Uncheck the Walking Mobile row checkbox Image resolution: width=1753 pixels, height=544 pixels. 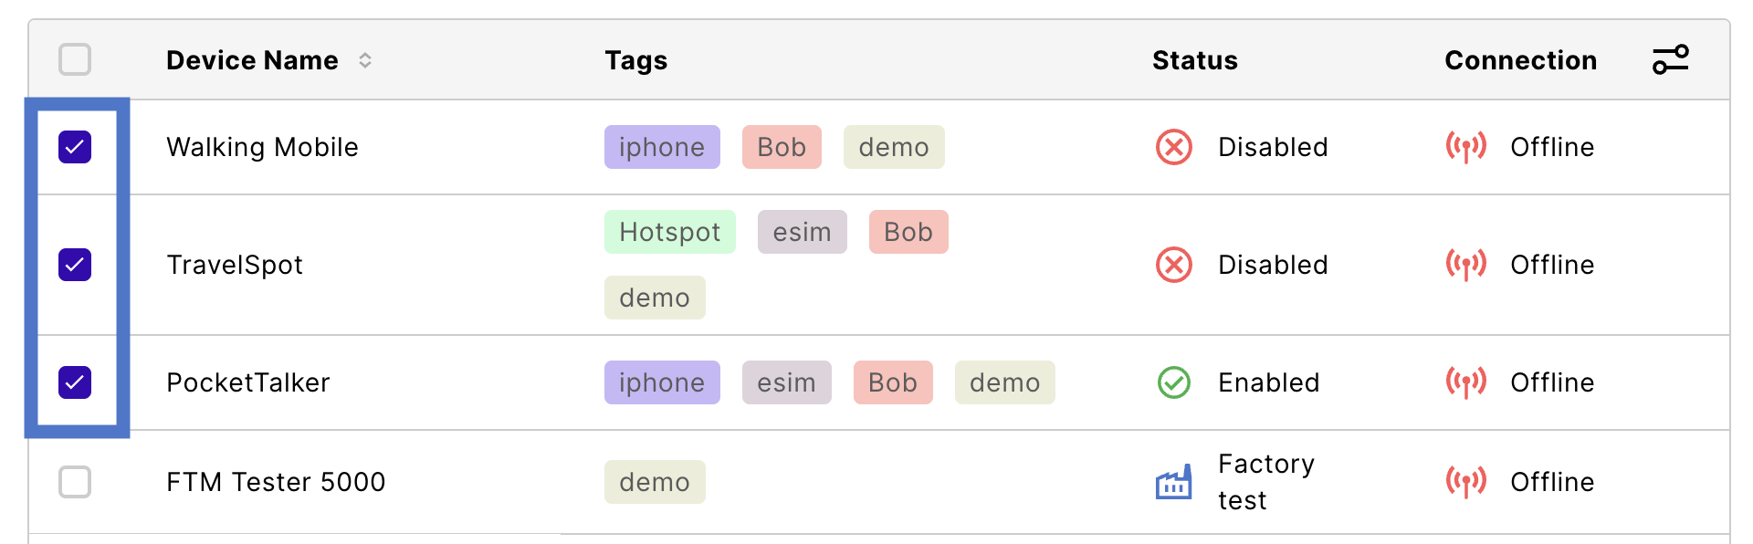75,147
